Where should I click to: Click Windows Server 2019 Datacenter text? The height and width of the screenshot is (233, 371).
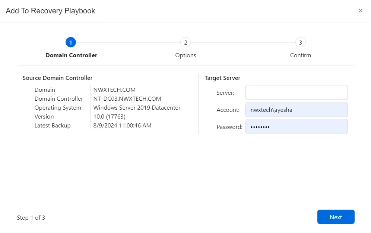(137, 108)
